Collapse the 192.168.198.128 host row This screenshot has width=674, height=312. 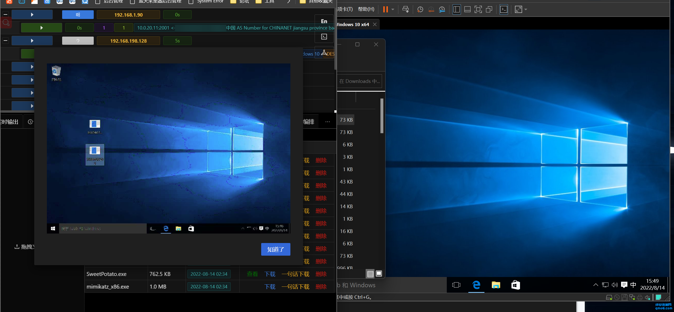(5, 41)
